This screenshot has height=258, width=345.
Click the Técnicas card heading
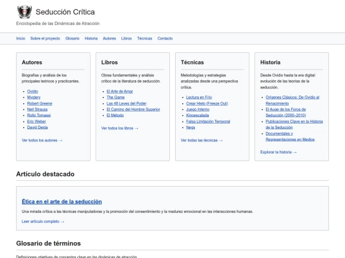pyautogui.click(x=192, y=62)
